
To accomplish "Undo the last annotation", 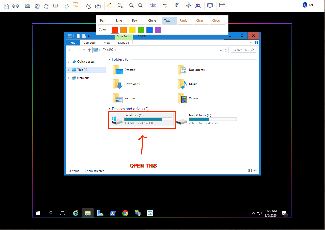I will tap(185, 21).
